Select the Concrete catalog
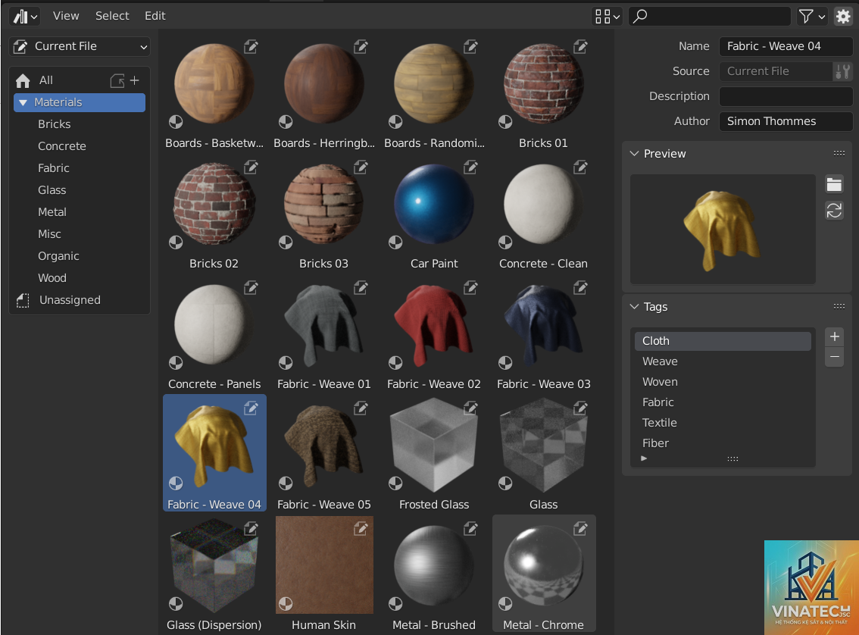The width and height of the screenshot is (859, 635). pyautogui.click(x=62, y=146)
